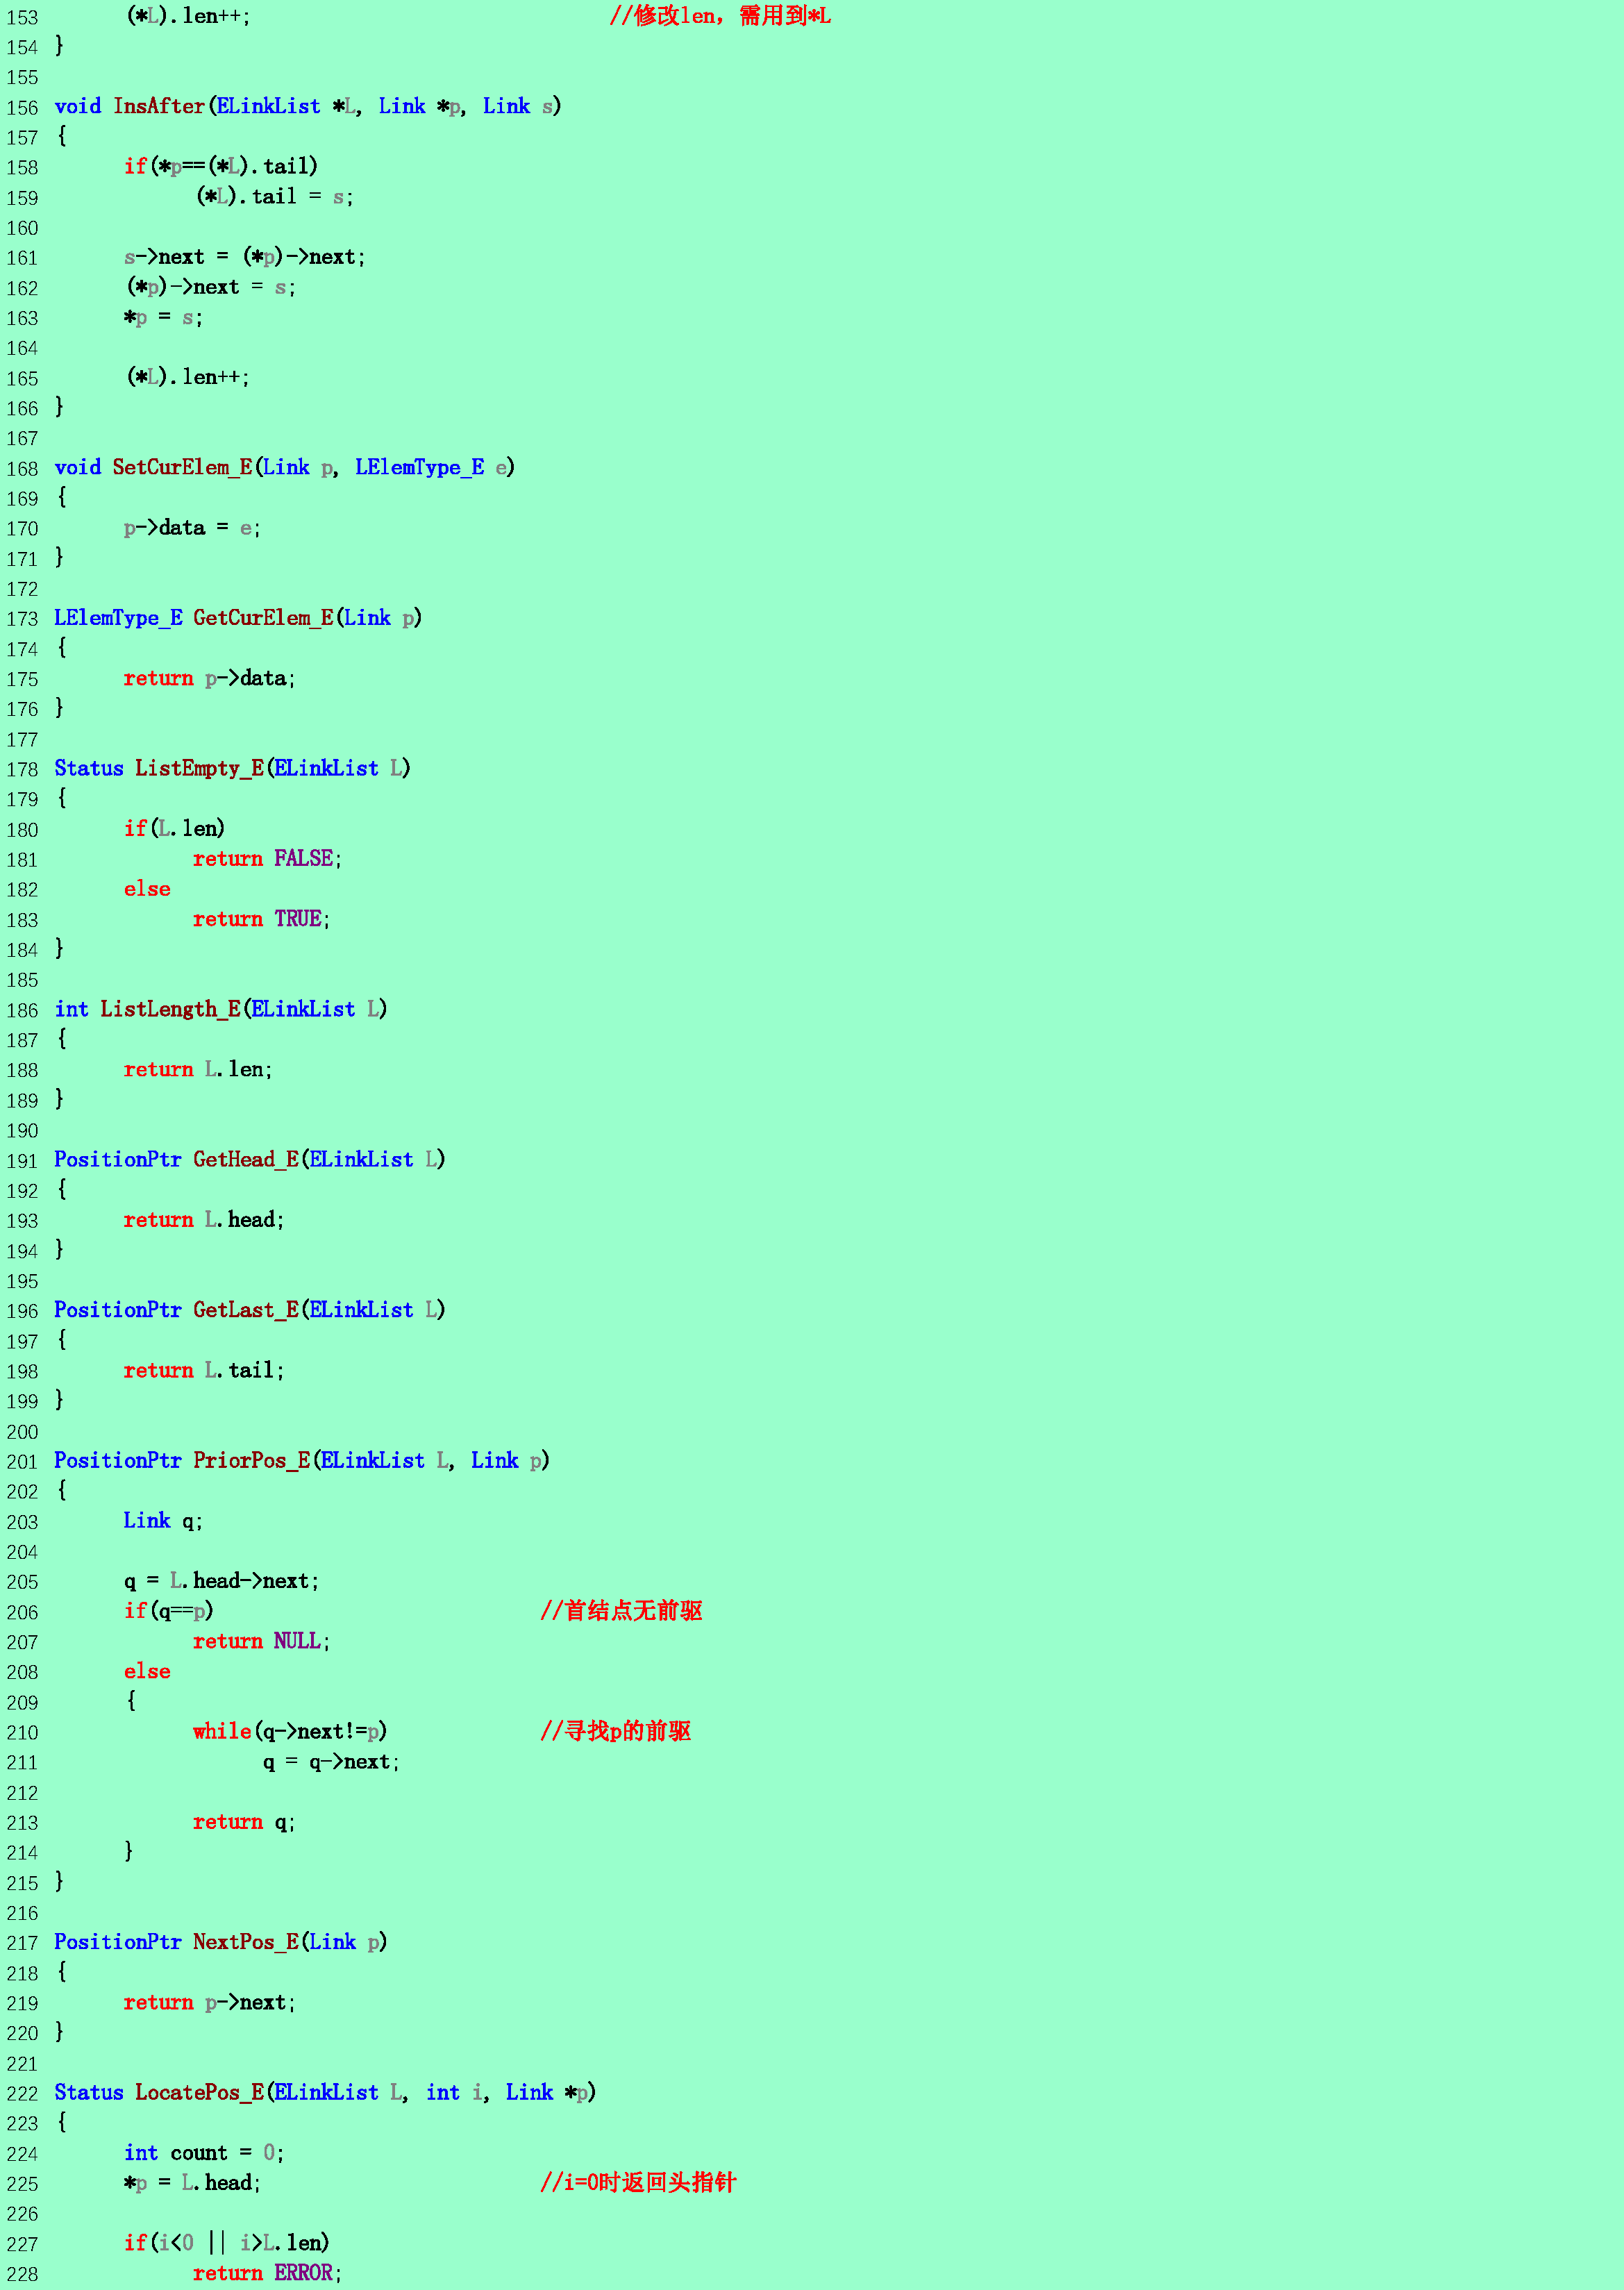1624x2290 pixels.
Task: Click function name LocatePos_E on line 222
Action: click(200, 2093)
